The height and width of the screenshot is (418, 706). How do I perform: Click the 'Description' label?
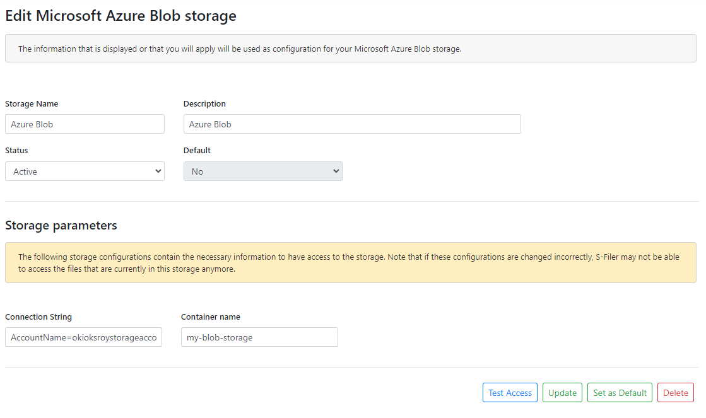[204, 103]
